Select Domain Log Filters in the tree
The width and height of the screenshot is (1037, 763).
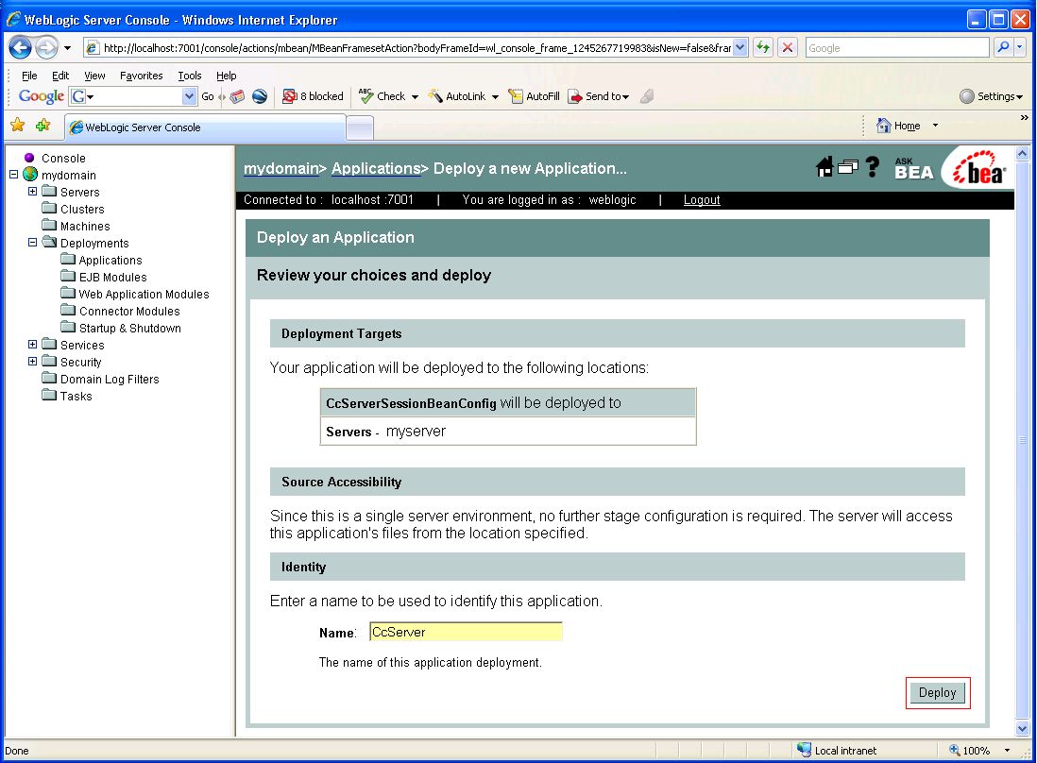[110, 379]
